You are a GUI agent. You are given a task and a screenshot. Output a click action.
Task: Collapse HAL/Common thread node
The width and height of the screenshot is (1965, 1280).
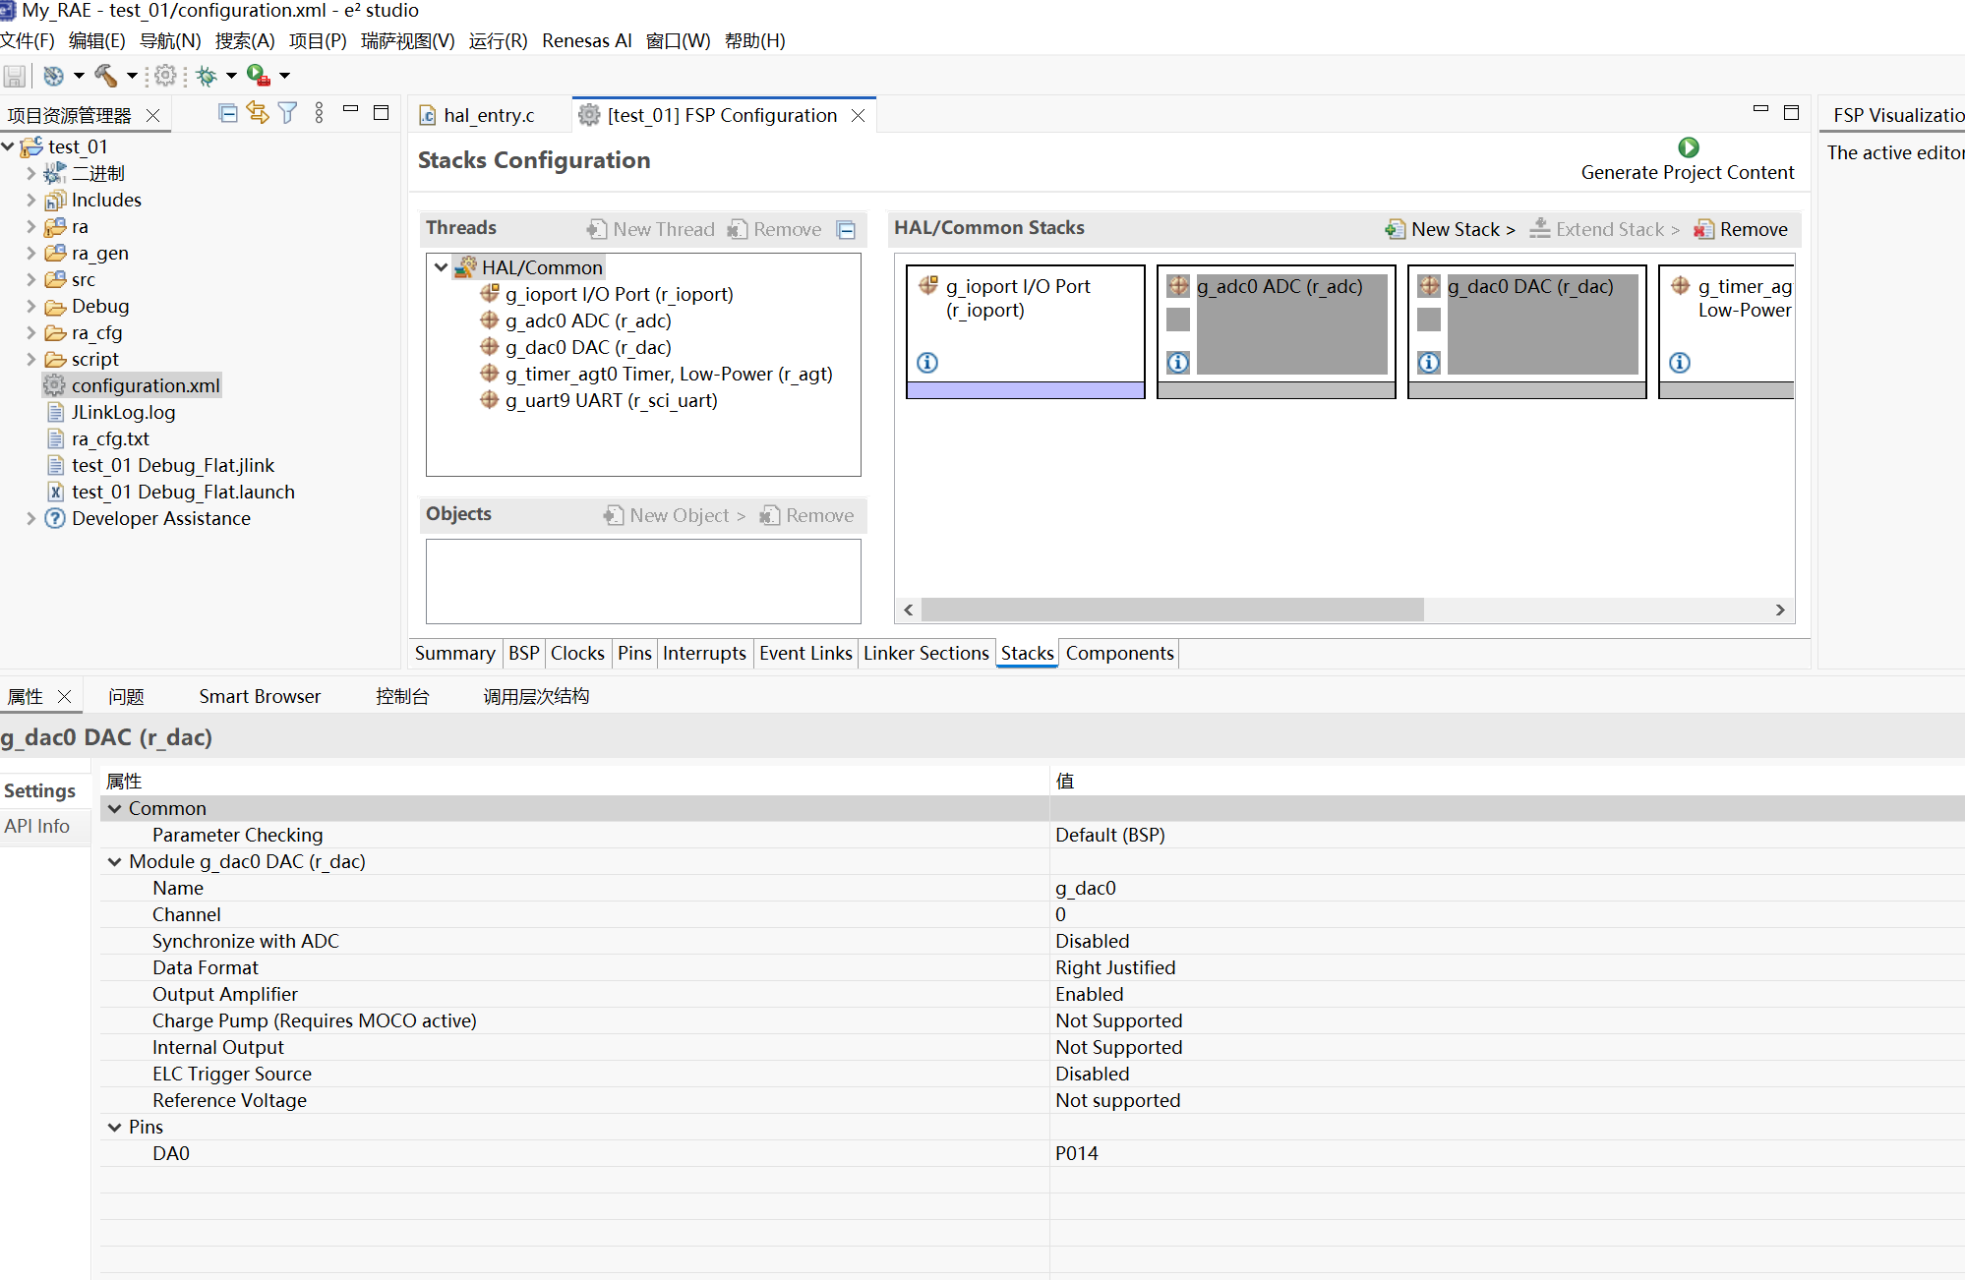click(442, 267)
